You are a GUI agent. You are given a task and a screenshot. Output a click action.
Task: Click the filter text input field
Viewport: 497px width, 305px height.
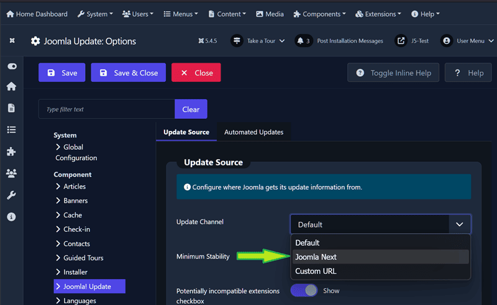pyautogui.click(x=106, y=109)
